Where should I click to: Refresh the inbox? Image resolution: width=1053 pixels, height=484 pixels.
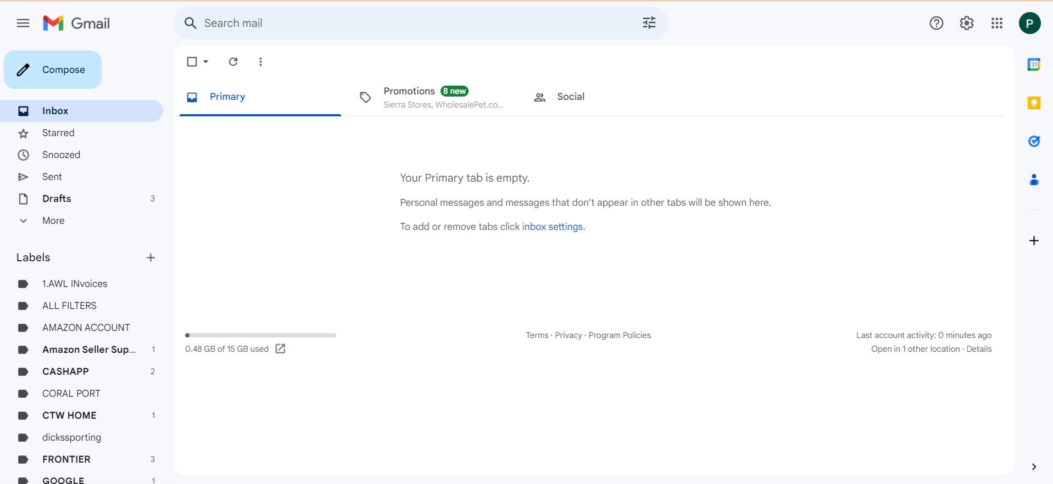(x=233, y=61)
